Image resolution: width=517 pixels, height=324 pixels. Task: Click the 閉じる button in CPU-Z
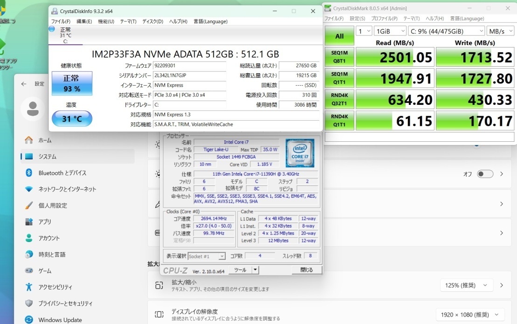[x=307, y=270]
